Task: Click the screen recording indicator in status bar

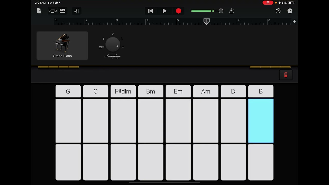Action: tap(268, 3)
